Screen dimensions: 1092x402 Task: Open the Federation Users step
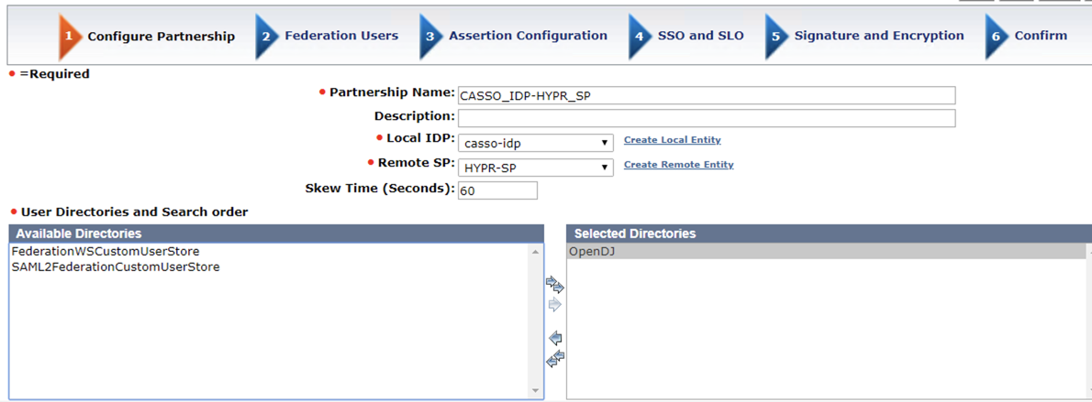[x=341, y=36]
